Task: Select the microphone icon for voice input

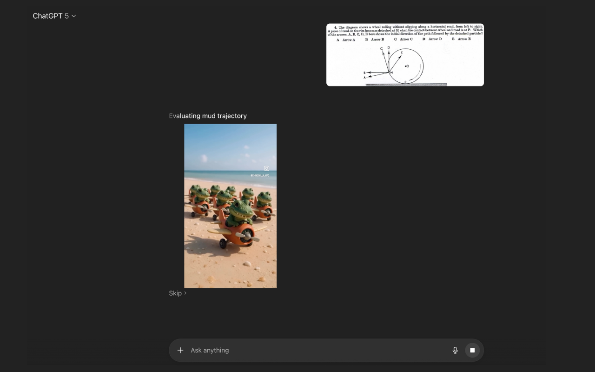Action: [455, 350]
